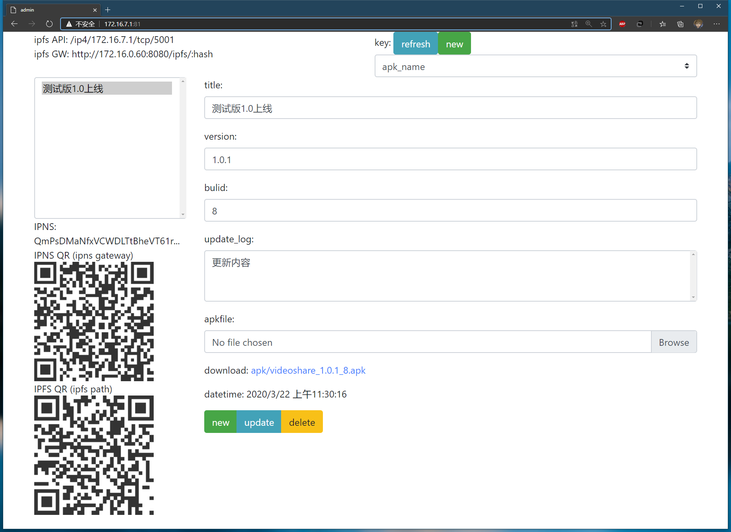Click the IPNS QR code image
Screen dimensions: 731x532
94,322
